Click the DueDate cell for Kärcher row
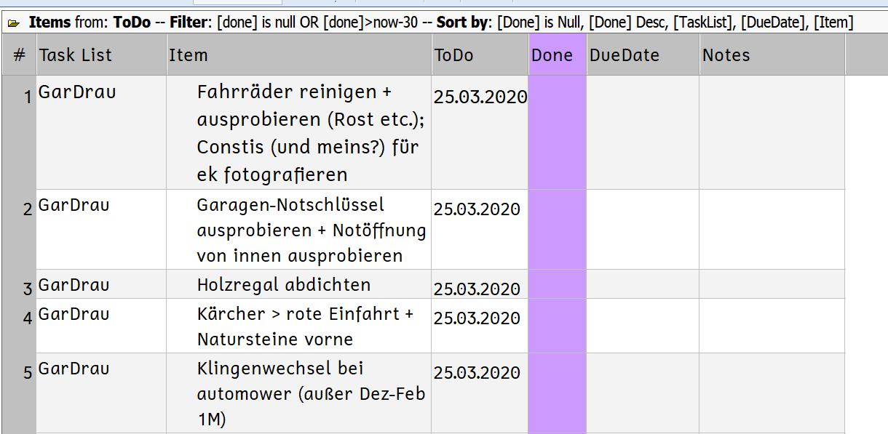888x434 pixels. point(642,326)
